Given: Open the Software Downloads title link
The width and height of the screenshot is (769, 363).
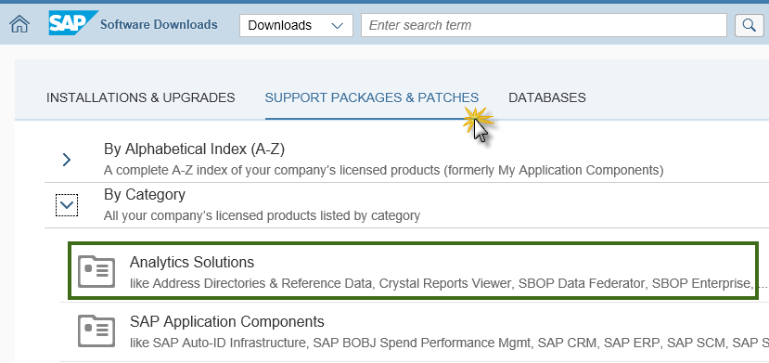Looking at the screenshot, I should pyautogui.click(x=159, y=24).
